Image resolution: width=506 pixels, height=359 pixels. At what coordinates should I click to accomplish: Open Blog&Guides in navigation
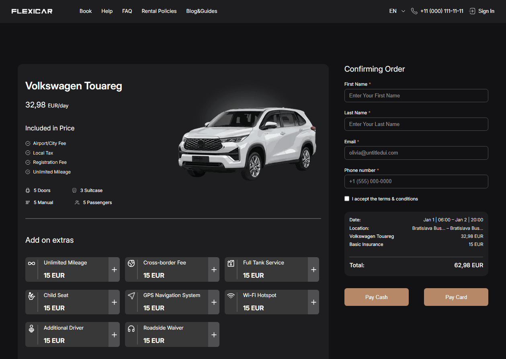(x=202, y=11)
